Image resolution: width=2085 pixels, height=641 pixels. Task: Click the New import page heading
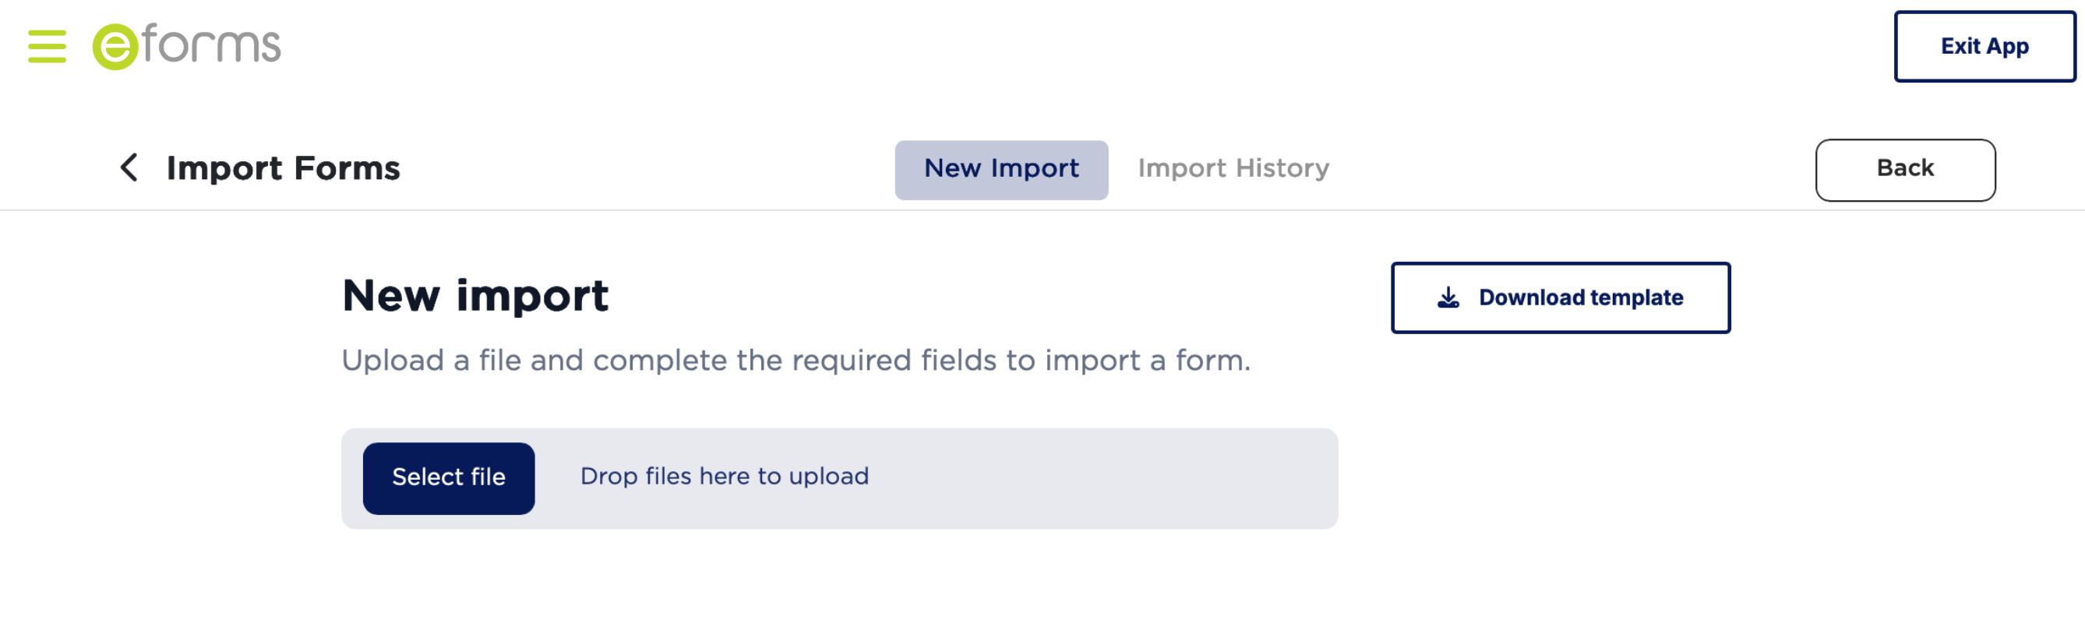pos(476,294)
